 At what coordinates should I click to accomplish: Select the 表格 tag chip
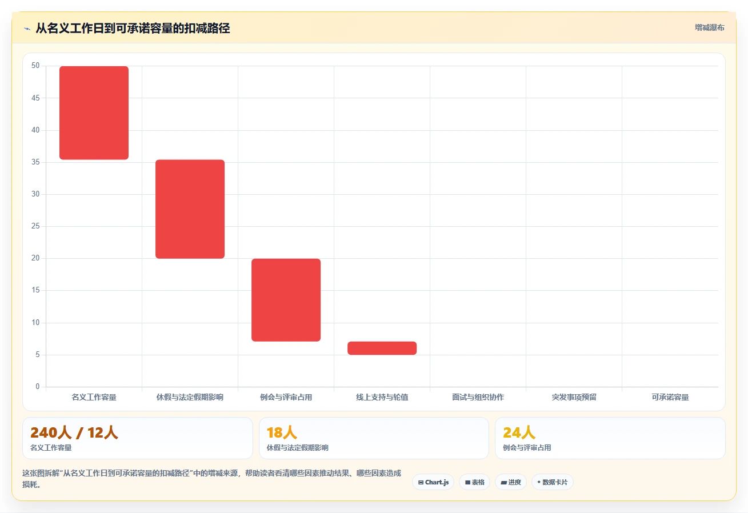(474, 482)
